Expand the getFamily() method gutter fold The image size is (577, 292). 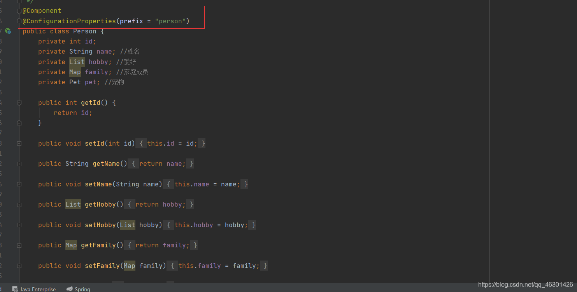19,245
